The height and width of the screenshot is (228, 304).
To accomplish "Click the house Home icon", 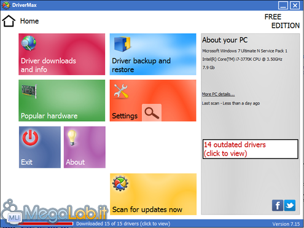I will [9, 21].
